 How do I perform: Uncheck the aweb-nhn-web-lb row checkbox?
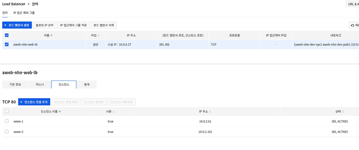point(7,44)
